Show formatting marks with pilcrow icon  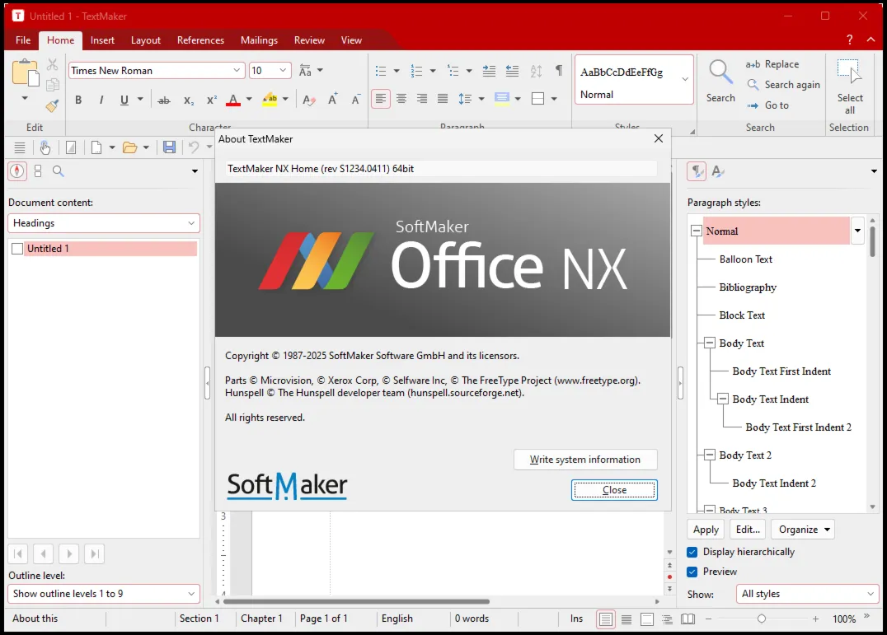pos(559,71)
